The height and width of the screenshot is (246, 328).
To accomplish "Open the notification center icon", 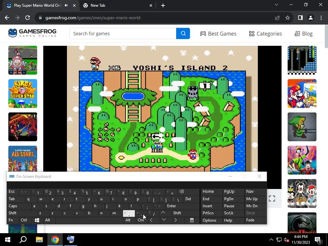I will pyautogui.click(x=318, y=240).
